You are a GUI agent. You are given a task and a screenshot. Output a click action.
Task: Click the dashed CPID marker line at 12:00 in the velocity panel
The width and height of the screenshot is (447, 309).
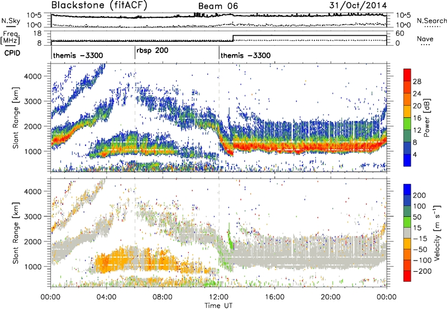click(219, 233)
